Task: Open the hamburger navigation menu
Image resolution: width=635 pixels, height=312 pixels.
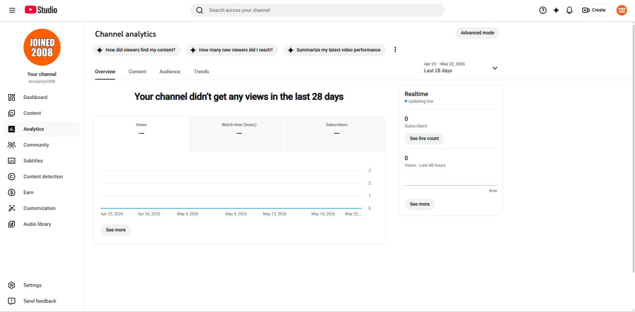Action: [x=12, y=10]
